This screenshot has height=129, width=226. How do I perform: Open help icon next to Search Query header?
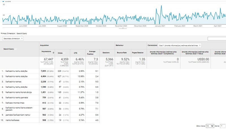(x=16, y=49)
